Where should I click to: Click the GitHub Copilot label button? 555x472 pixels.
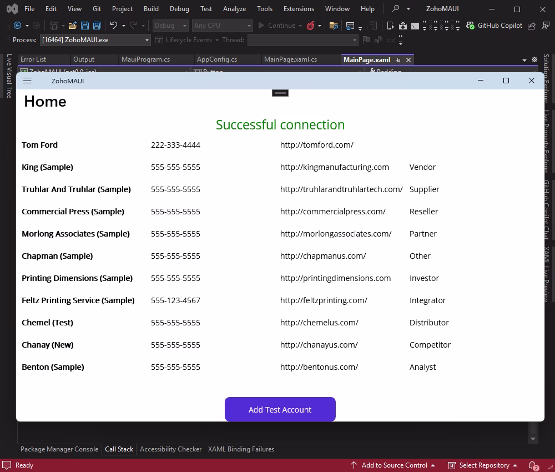point(500,26)
